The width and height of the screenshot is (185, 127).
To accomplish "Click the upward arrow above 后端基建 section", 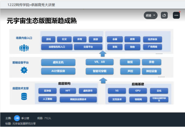I will (103, 80).
